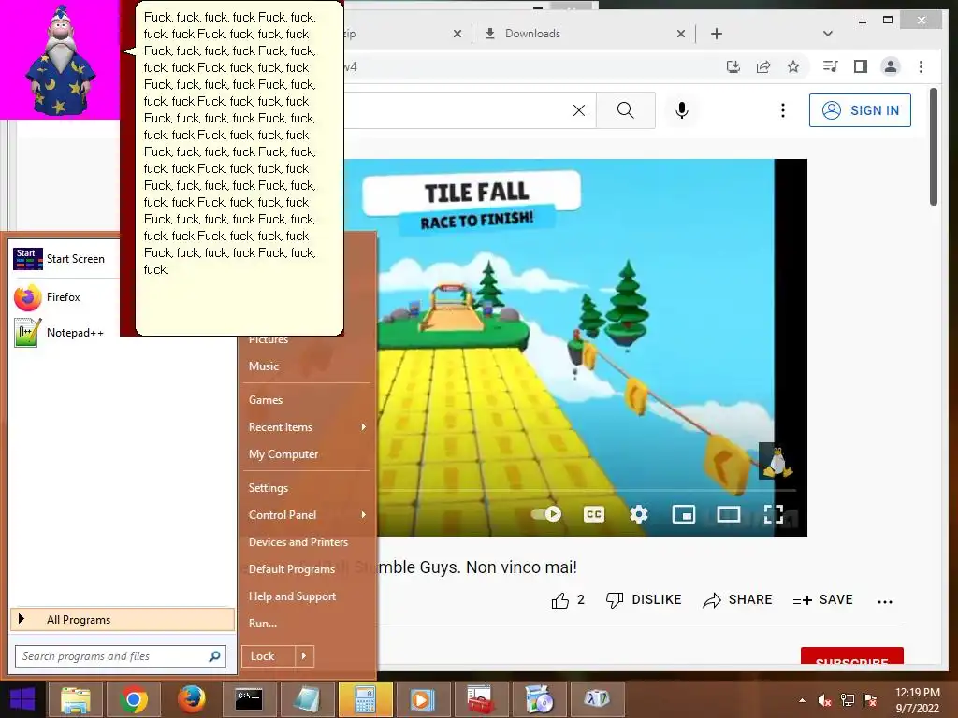Viewport: 958px width, 718px height.
Task: Click the network tray icon
Action: (x=847, y=700)
